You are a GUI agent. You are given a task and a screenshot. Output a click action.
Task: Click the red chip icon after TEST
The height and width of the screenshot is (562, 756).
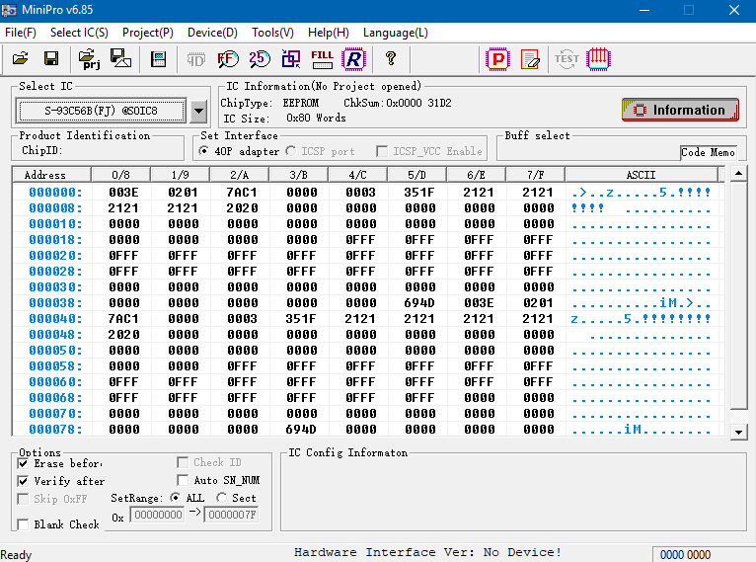(598, 59)
